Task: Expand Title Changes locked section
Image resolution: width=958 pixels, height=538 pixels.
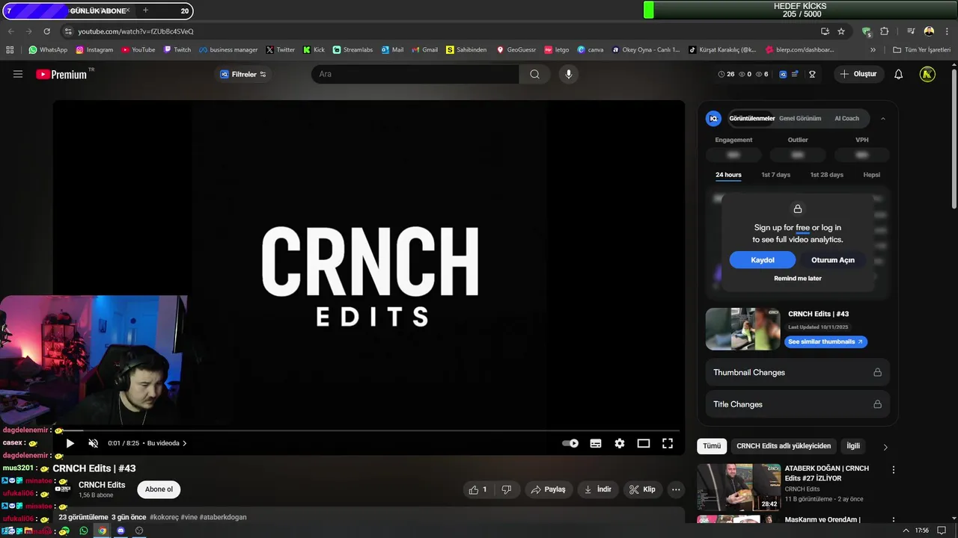Action: (797, 404)
